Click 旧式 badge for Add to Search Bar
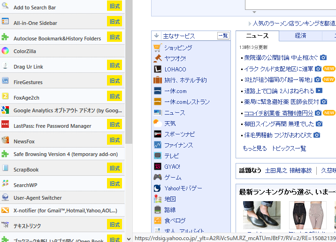The width and height of the screenshot is (336, 242). [115, 6]
